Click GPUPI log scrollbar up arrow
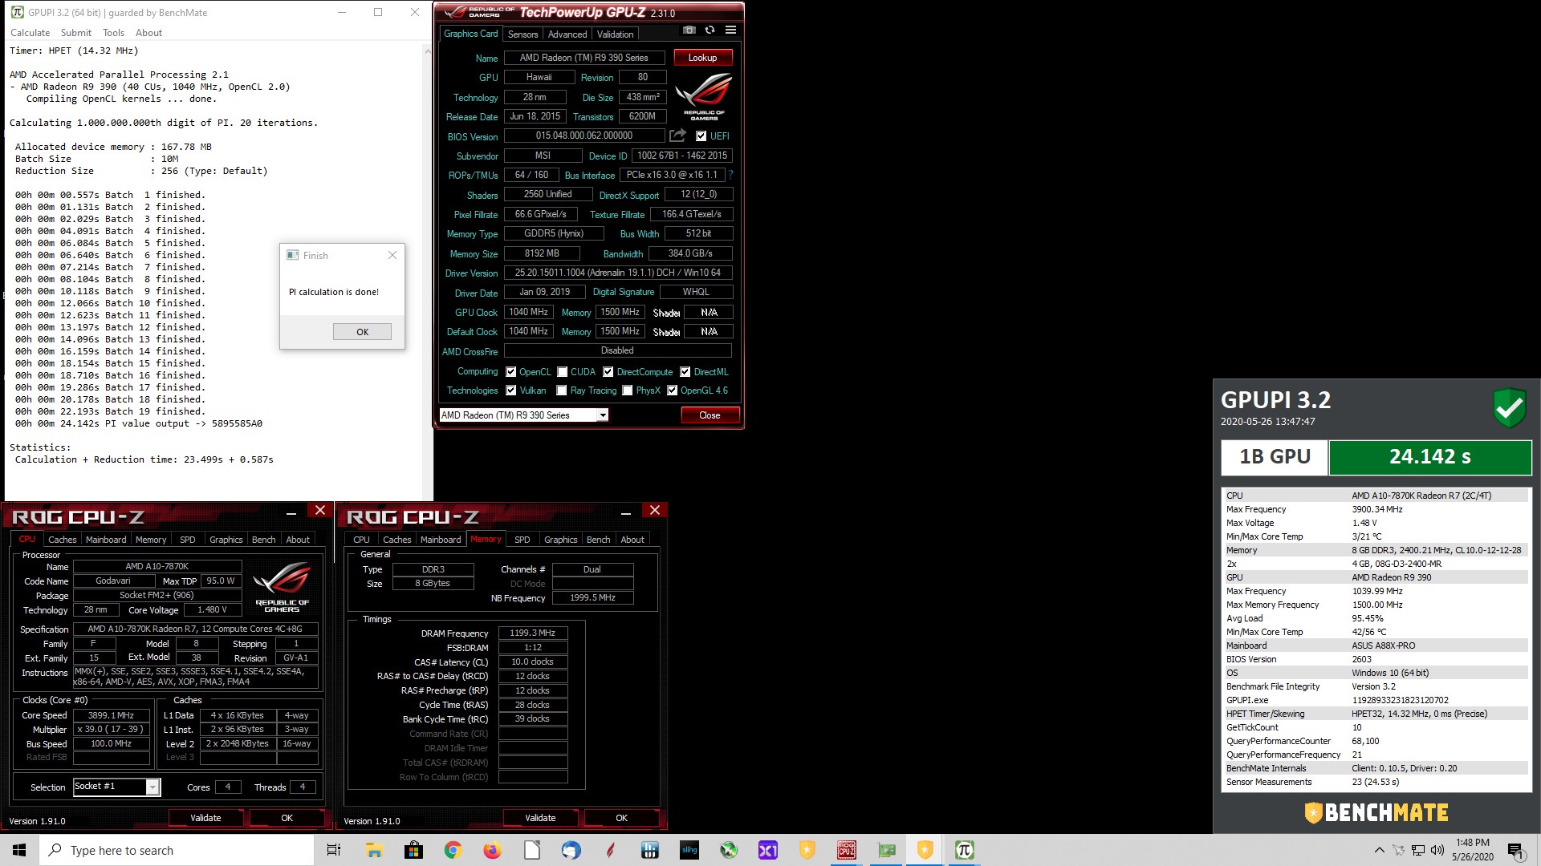Screen dimensions: 1541x866 428,51
